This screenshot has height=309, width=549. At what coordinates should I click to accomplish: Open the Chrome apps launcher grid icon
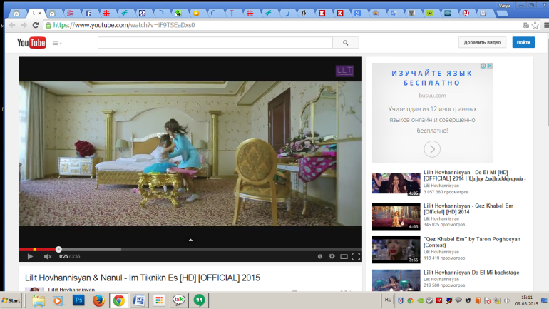pyautogui.click(x=159, y=300)
